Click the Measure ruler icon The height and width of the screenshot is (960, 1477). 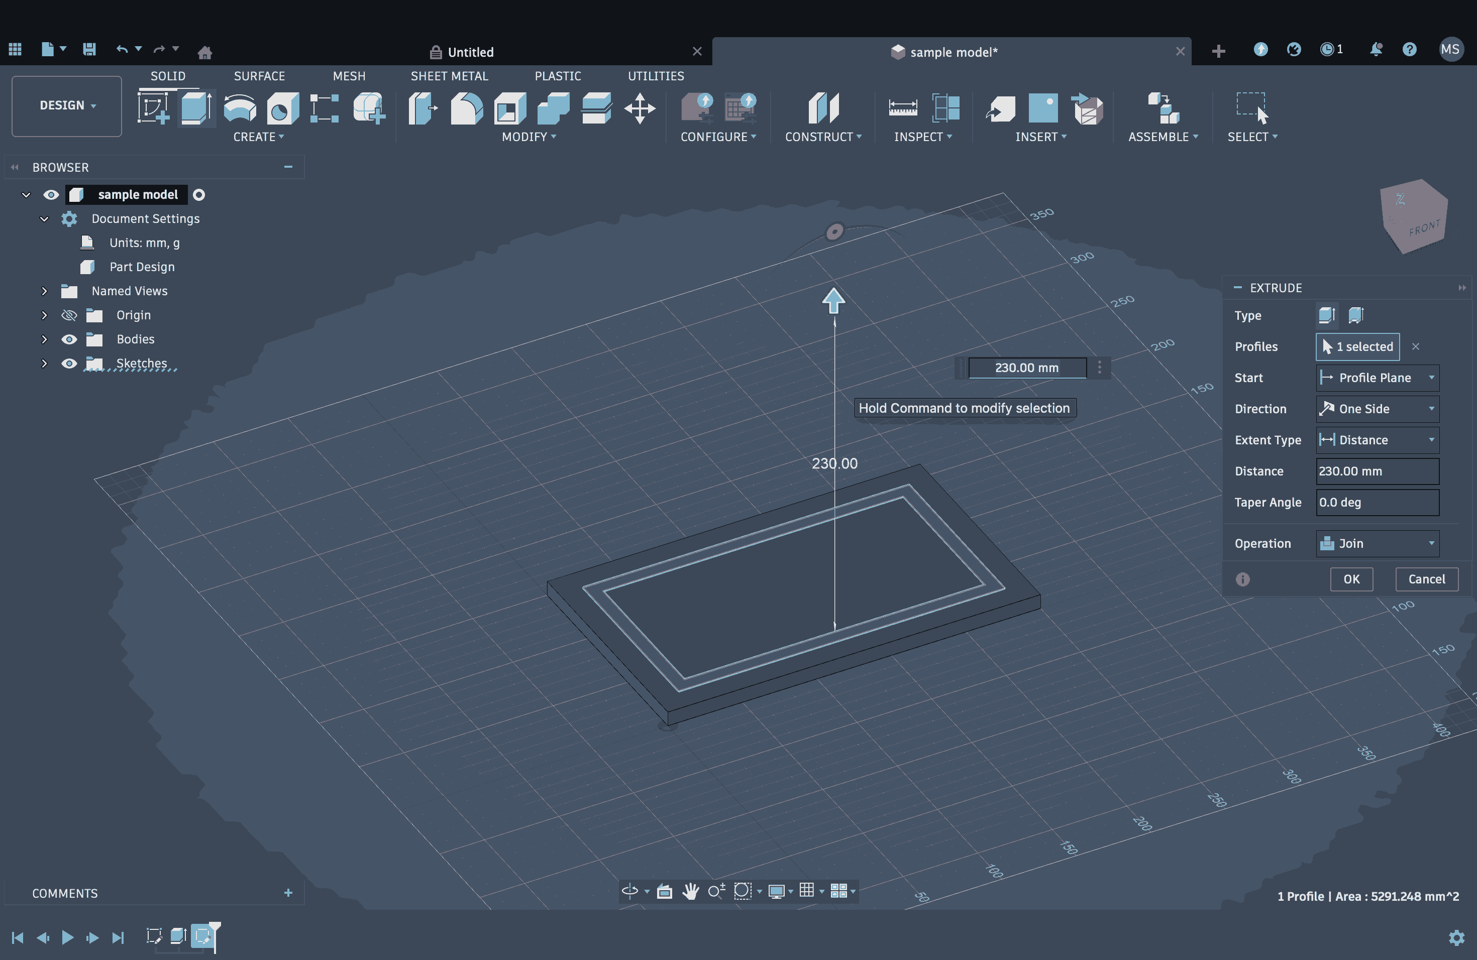(902, 108)
